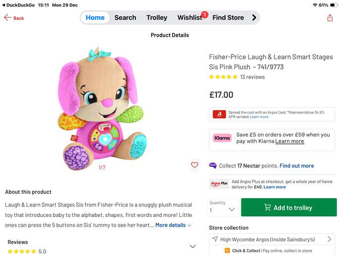Tap the Klarna logo badge
340x255 pixels.
(223, 138)
